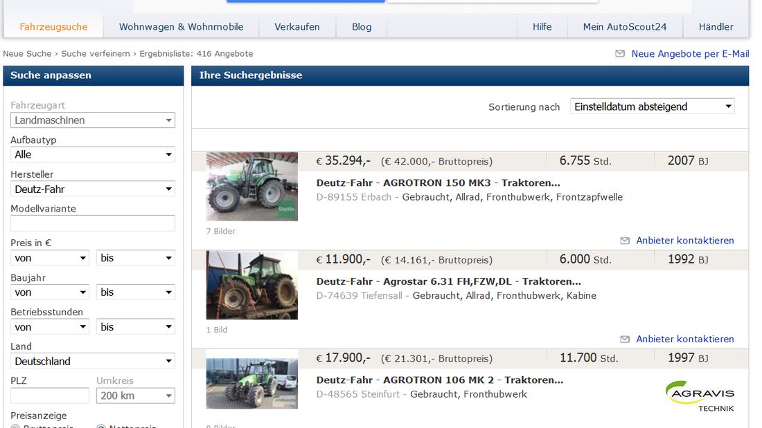This screenshot has height=428, width=762.
Task: Open the AGROTRON 150 MK3 tractor thumbnail
Action: coord(251,186)
